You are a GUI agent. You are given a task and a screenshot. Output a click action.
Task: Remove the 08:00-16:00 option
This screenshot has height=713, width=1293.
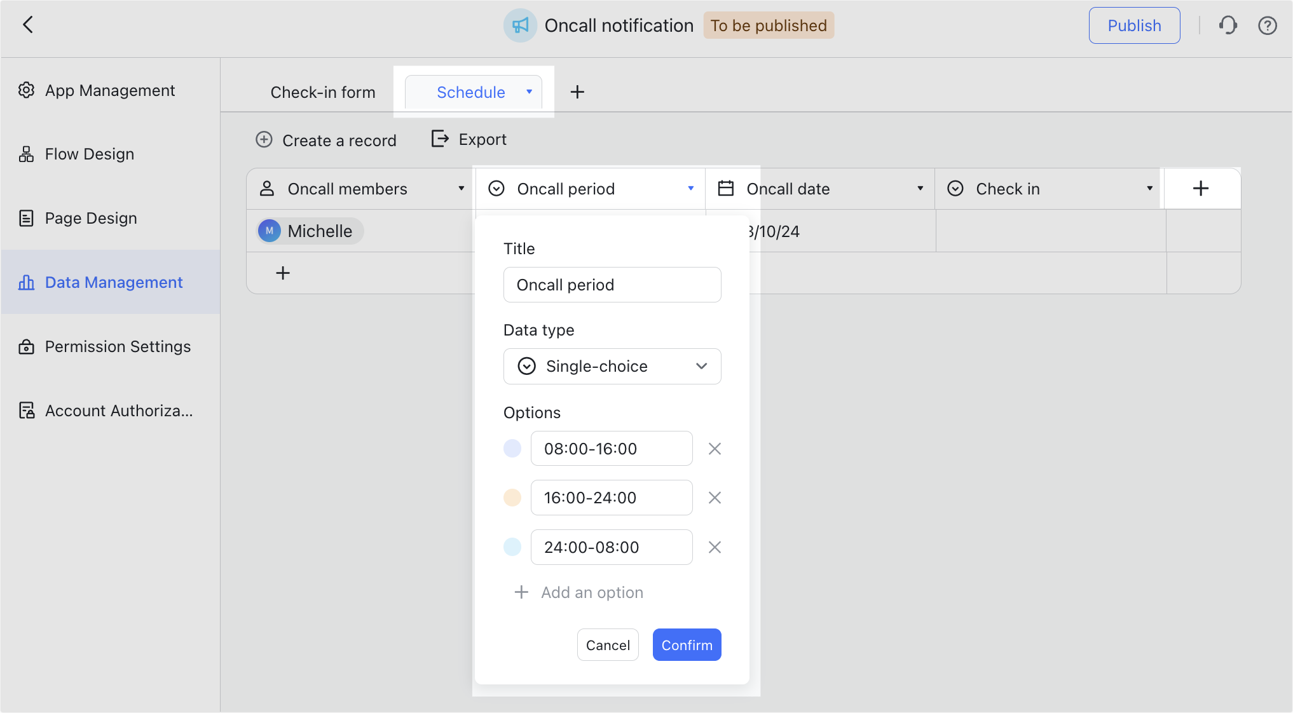click(715, 449)
